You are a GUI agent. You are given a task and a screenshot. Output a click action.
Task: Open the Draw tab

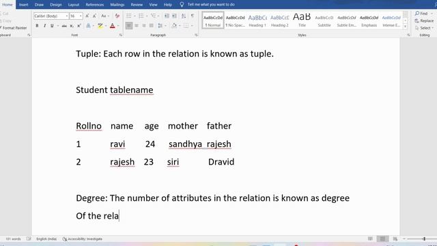pyautogui.click(x=39, y=5)
